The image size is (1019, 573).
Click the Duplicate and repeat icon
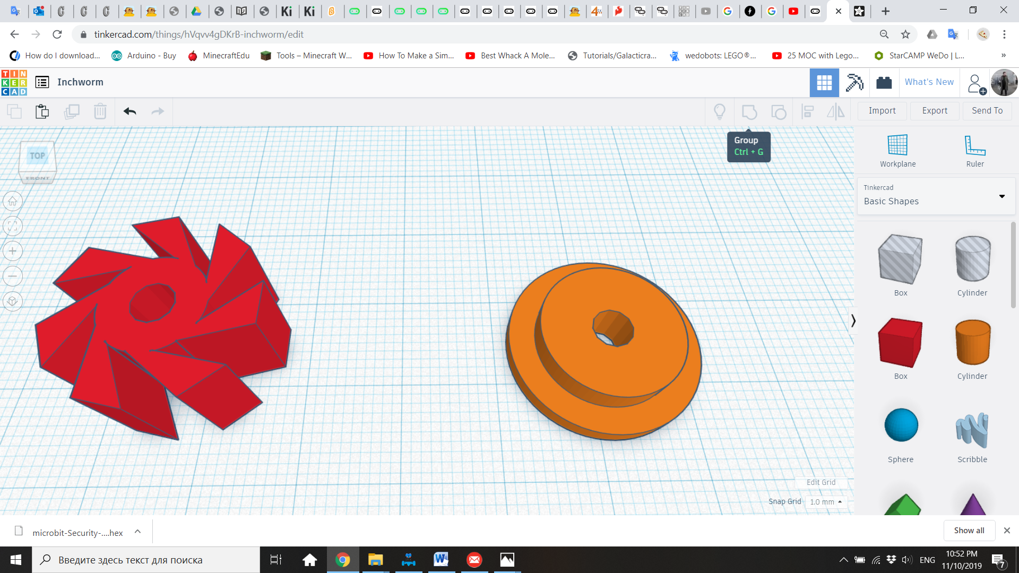point(72,111)
